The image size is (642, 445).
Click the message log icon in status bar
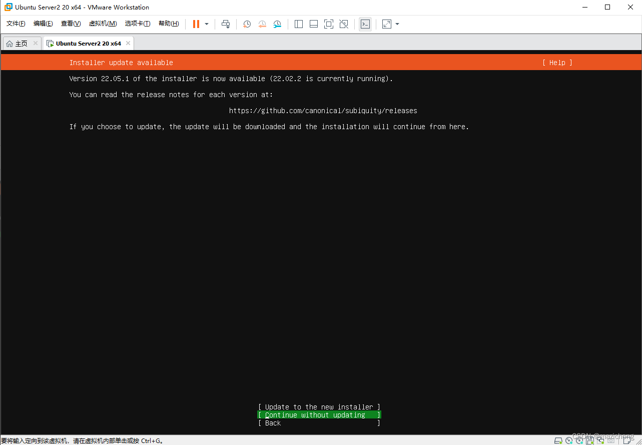tap(627, 440)
